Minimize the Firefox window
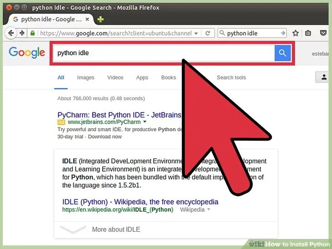Viewport: 332px width, 249px height. tap(17, 8)
